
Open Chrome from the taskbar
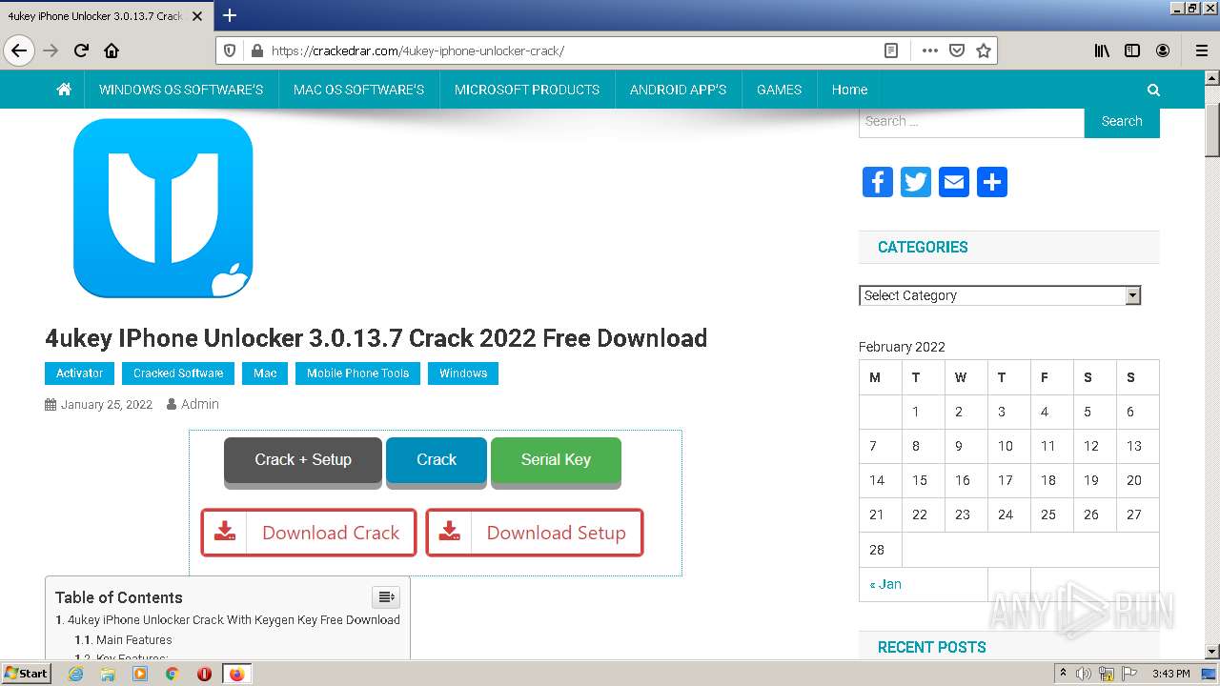(173, 674)
